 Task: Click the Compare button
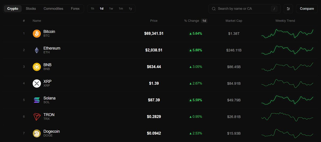tap(307, 9)
